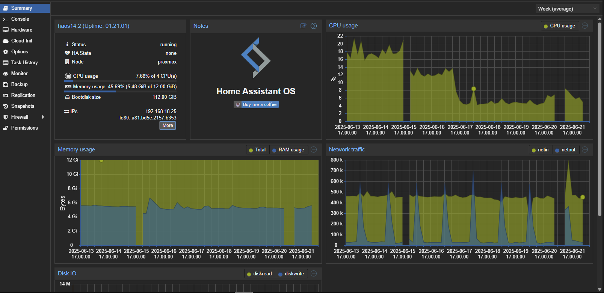Click the Memory chart Total data marker
604x293 pixels.
(x=101, y=160)
